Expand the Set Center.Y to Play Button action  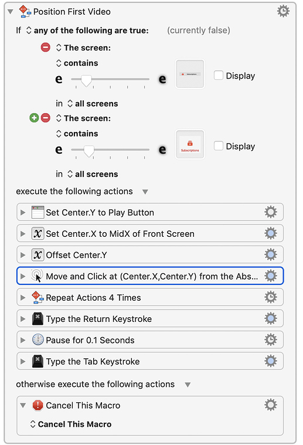(23, 212)
